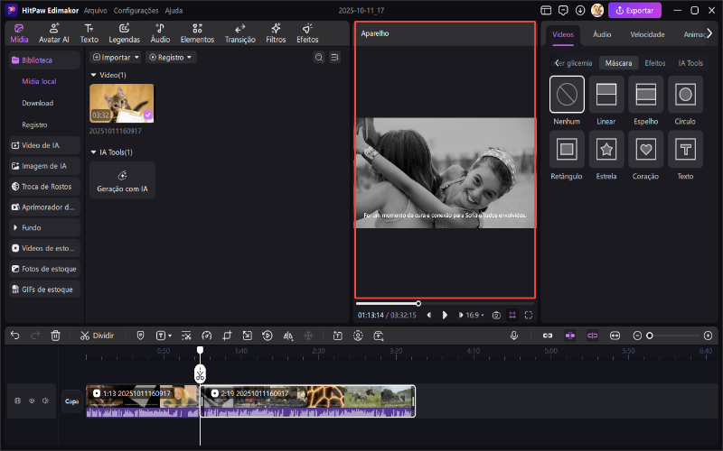Open the Troca de Rostos tool
This screenshot has height=451, width=723.
44,187
